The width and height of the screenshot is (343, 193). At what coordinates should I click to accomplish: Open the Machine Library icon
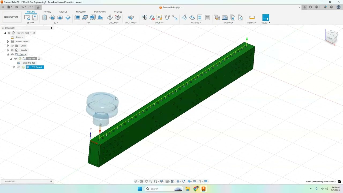point(225,18)
